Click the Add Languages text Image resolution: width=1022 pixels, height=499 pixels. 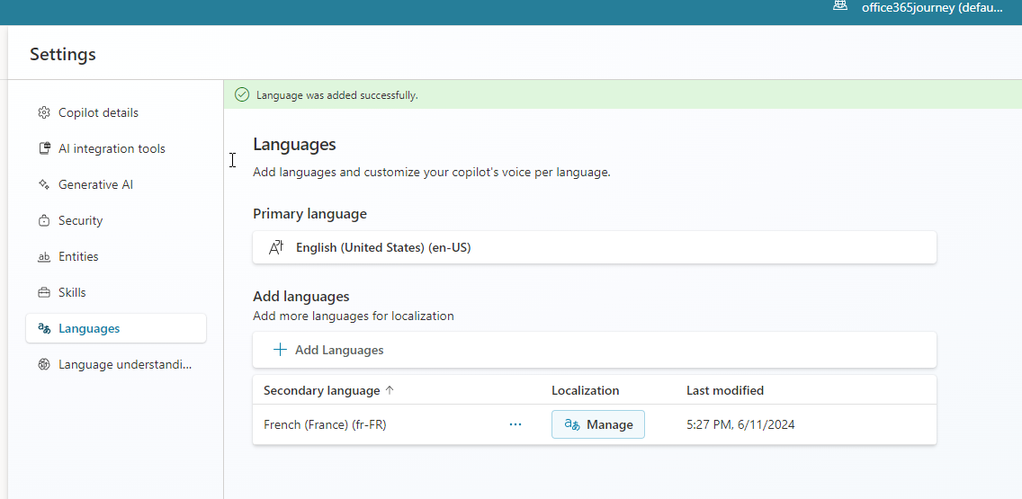[x=339, y=350]
